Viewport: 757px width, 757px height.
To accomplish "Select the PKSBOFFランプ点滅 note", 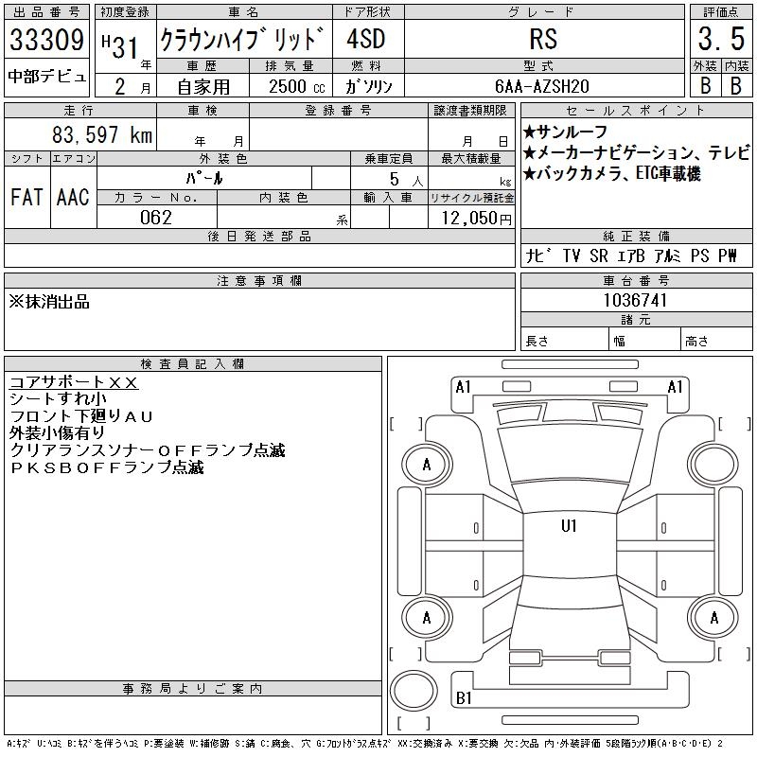I will coord(107,467).
